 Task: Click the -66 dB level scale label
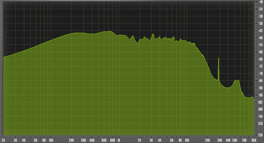260,59
